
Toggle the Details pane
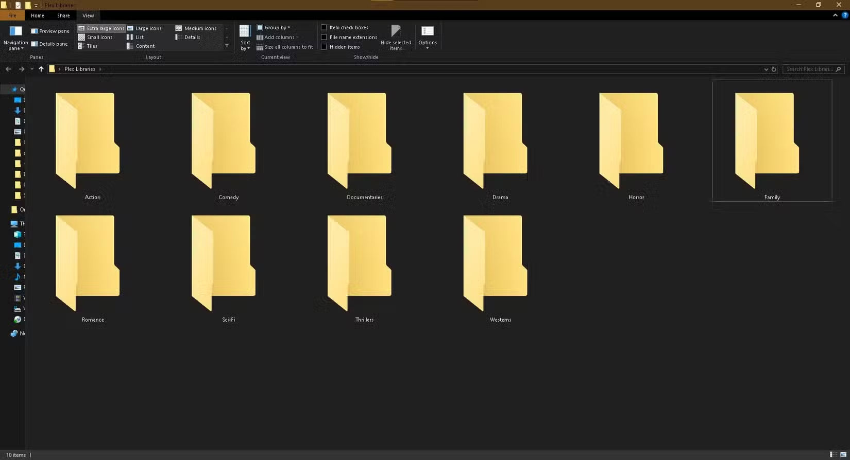[49, 44]
